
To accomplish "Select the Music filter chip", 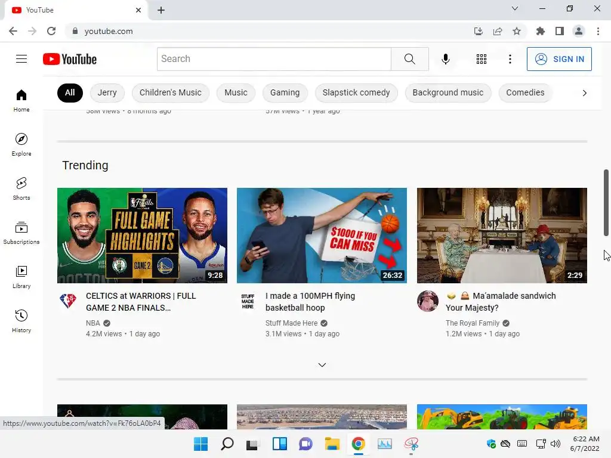I will (x=236, y=92).
